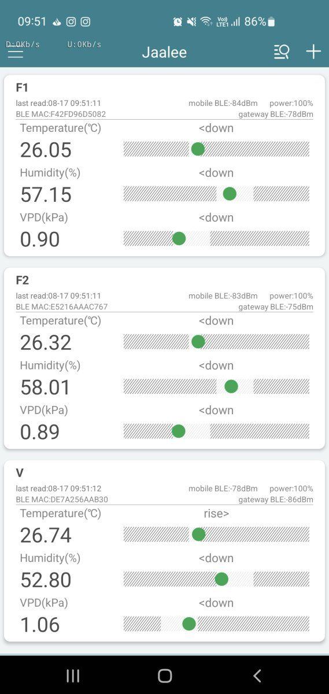Open the hamburger menu icon
The height and width of the screenshot is (694, 329).
click(x=16, y=52)
